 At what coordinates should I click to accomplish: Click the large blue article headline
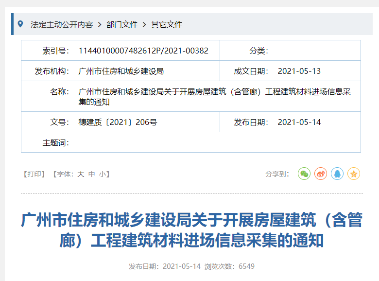(191, 230)
